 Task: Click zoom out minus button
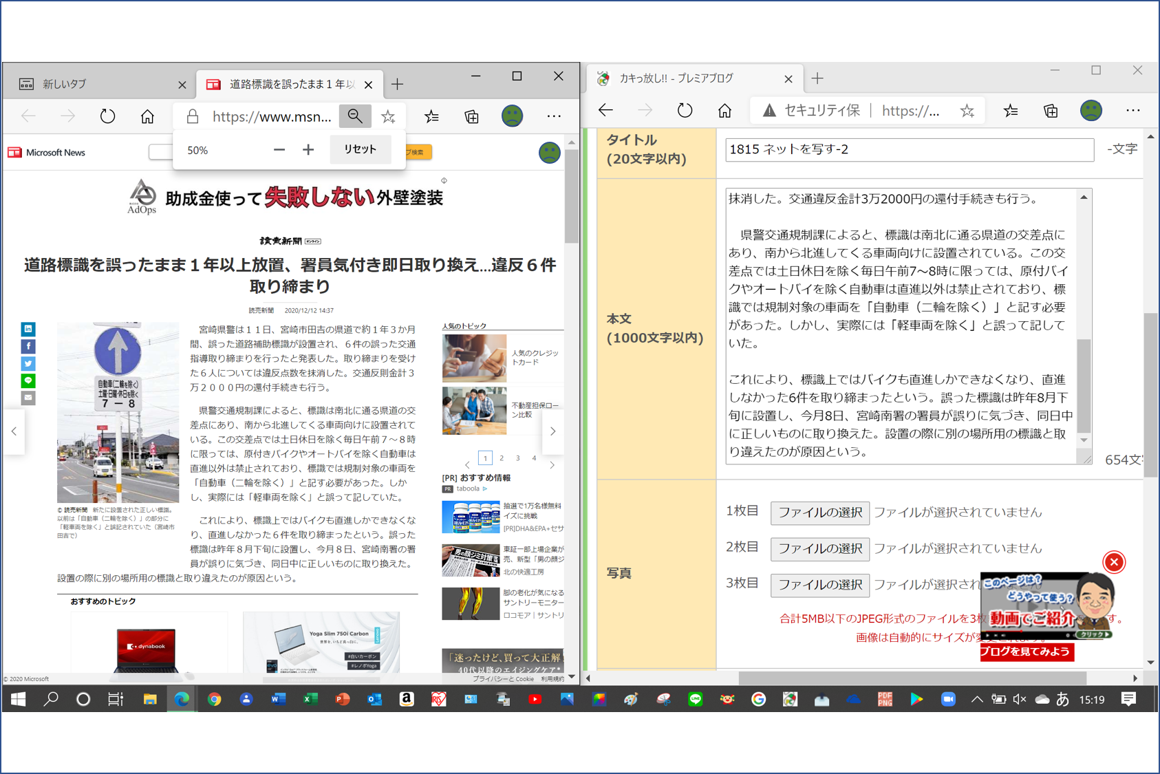(279, 150)
